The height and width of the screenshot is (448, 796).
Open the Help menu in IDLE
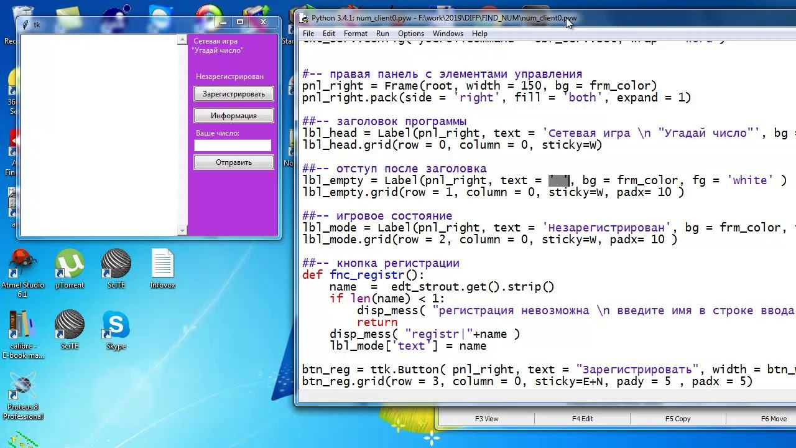tap(479, 34)
